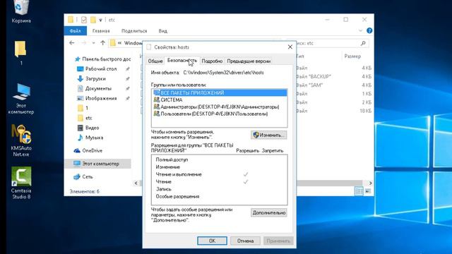Open Сеть in navigation pane

(83, 176)
